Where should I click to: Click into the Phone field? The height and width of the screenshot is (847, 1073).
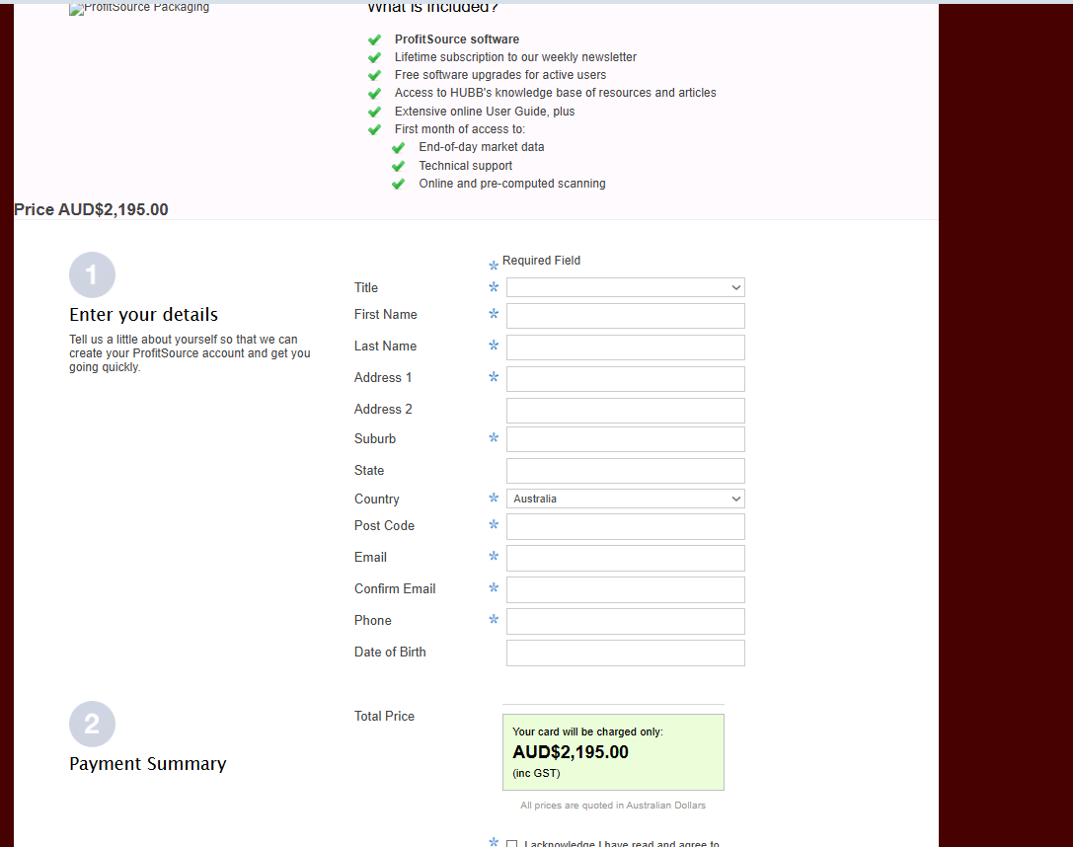[625, 622]
